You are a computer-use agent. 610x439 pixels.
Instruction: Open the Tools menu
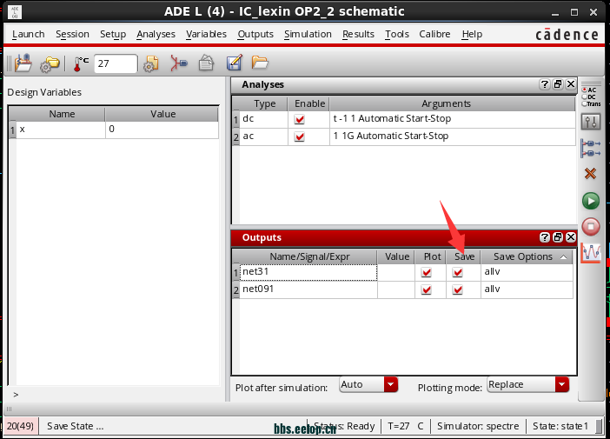[x=397, y=34]
